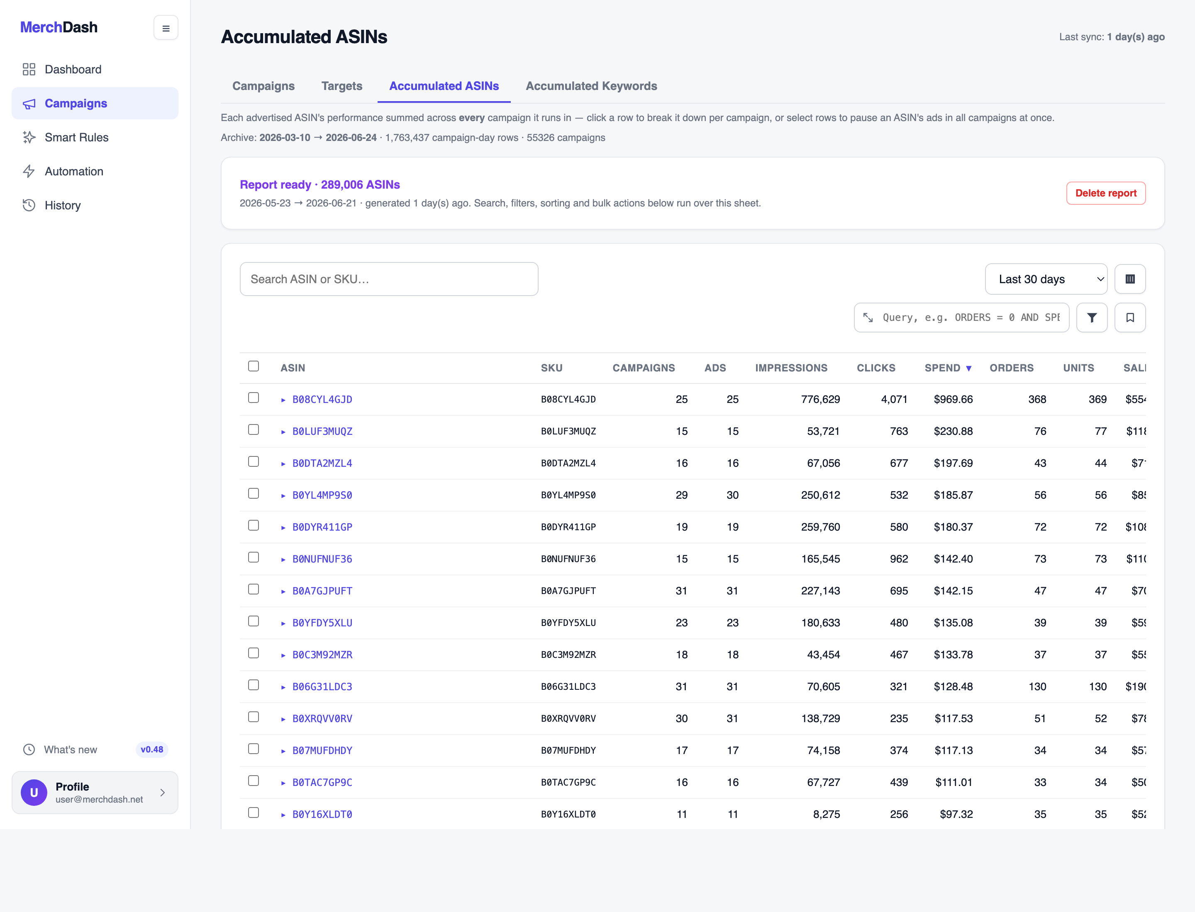Tick the B0A7GJPUFT row checkbox
This screenshot has height=912, width=1195.
[x=253, y=589]
